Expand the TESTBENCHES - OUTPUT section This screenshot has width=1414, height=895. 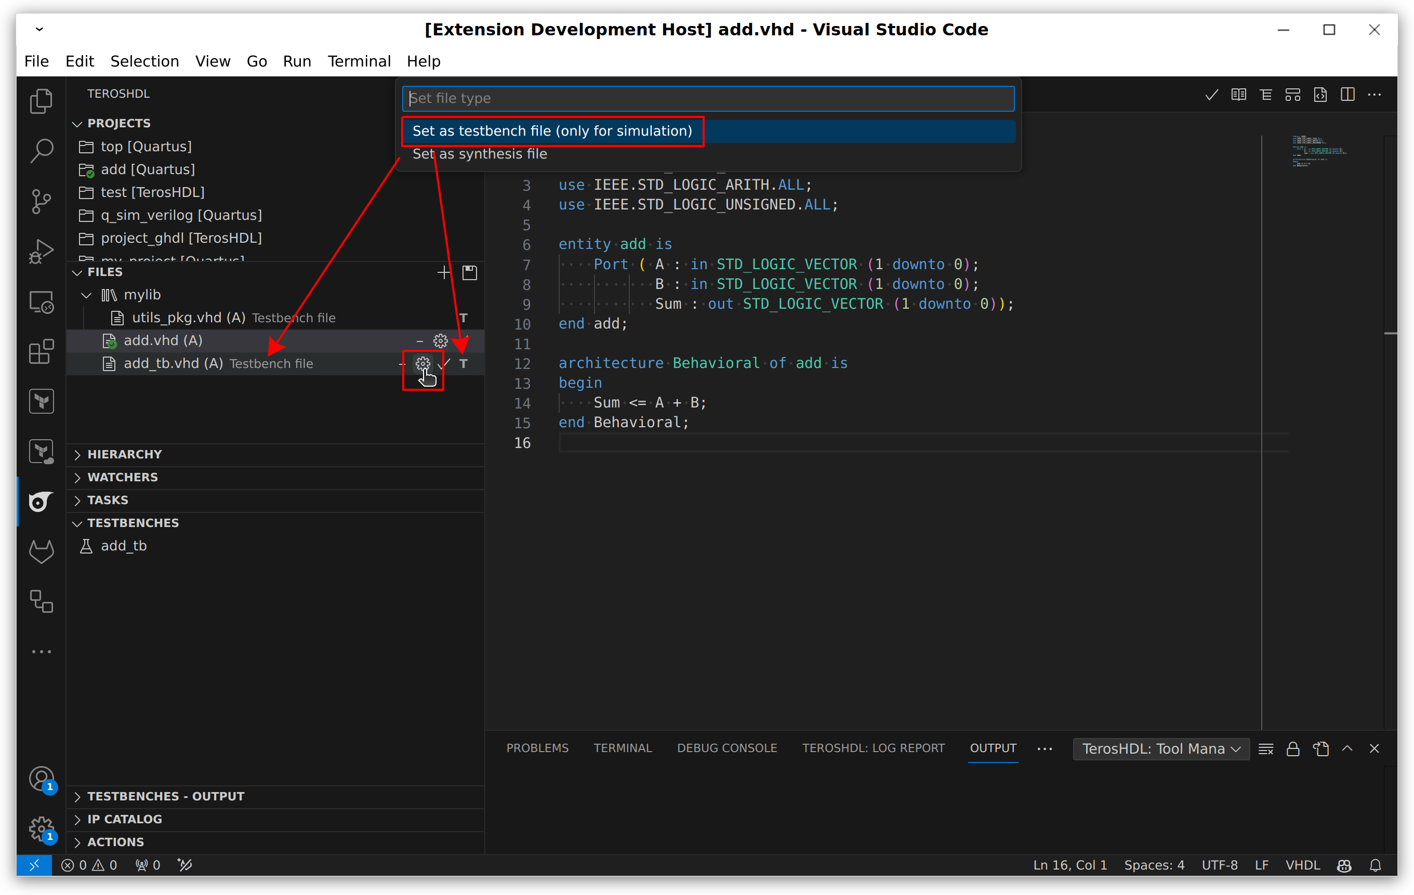(x=77, y=797)
